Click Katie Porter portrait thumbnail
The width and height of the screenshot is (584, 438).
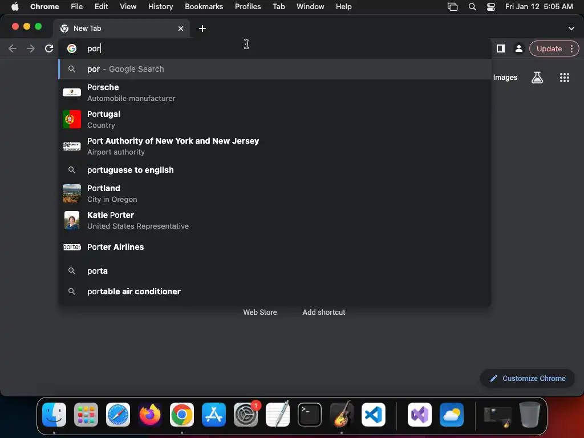click(x=71, y=220)
